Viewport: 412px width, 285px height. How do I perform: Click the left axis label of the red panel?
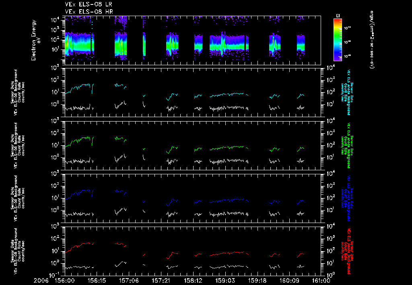[18, 251]
